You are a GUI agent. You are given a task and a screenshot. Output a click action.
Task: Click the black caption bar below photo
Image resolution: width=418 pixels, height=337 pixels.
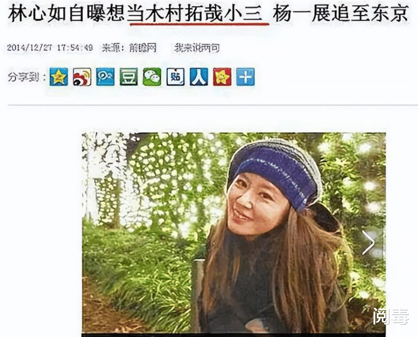coord(233,335)
